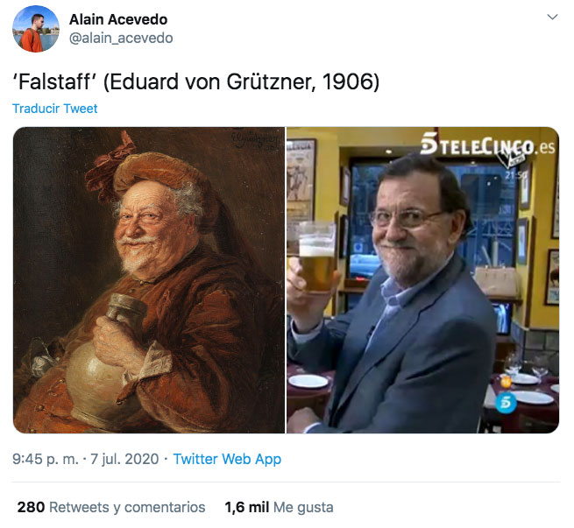The image size is (574, 528).
Task: Click the stoneware jug in painting
Action: 106,360
